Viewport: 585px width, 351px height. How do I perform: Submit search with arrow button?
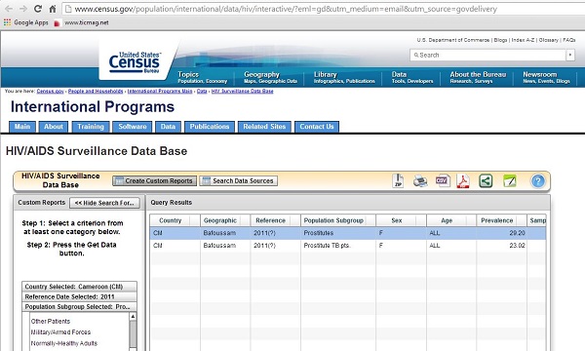coord(570,56)
